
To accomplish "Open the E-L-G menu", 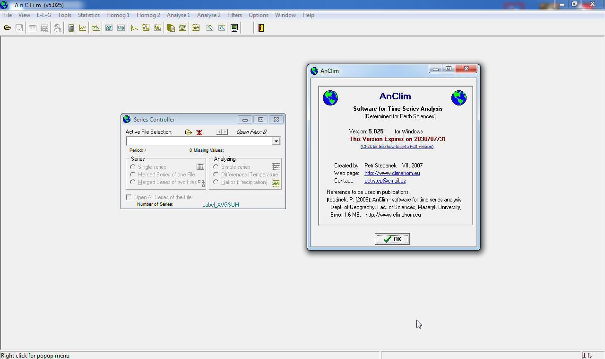I will (44, 15).
